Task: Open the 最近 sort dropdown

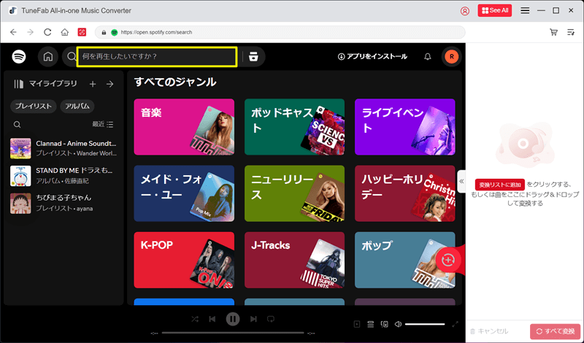Action: 103,124
